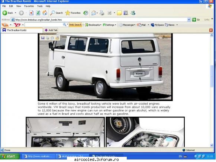Open the Tools menu
The height and width of the screenshot is (162, 216).
tap(40, 6)
